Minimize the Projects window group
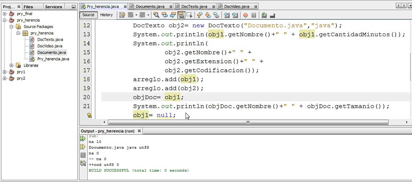Screen dimensions: 412x182 [74, 7]
